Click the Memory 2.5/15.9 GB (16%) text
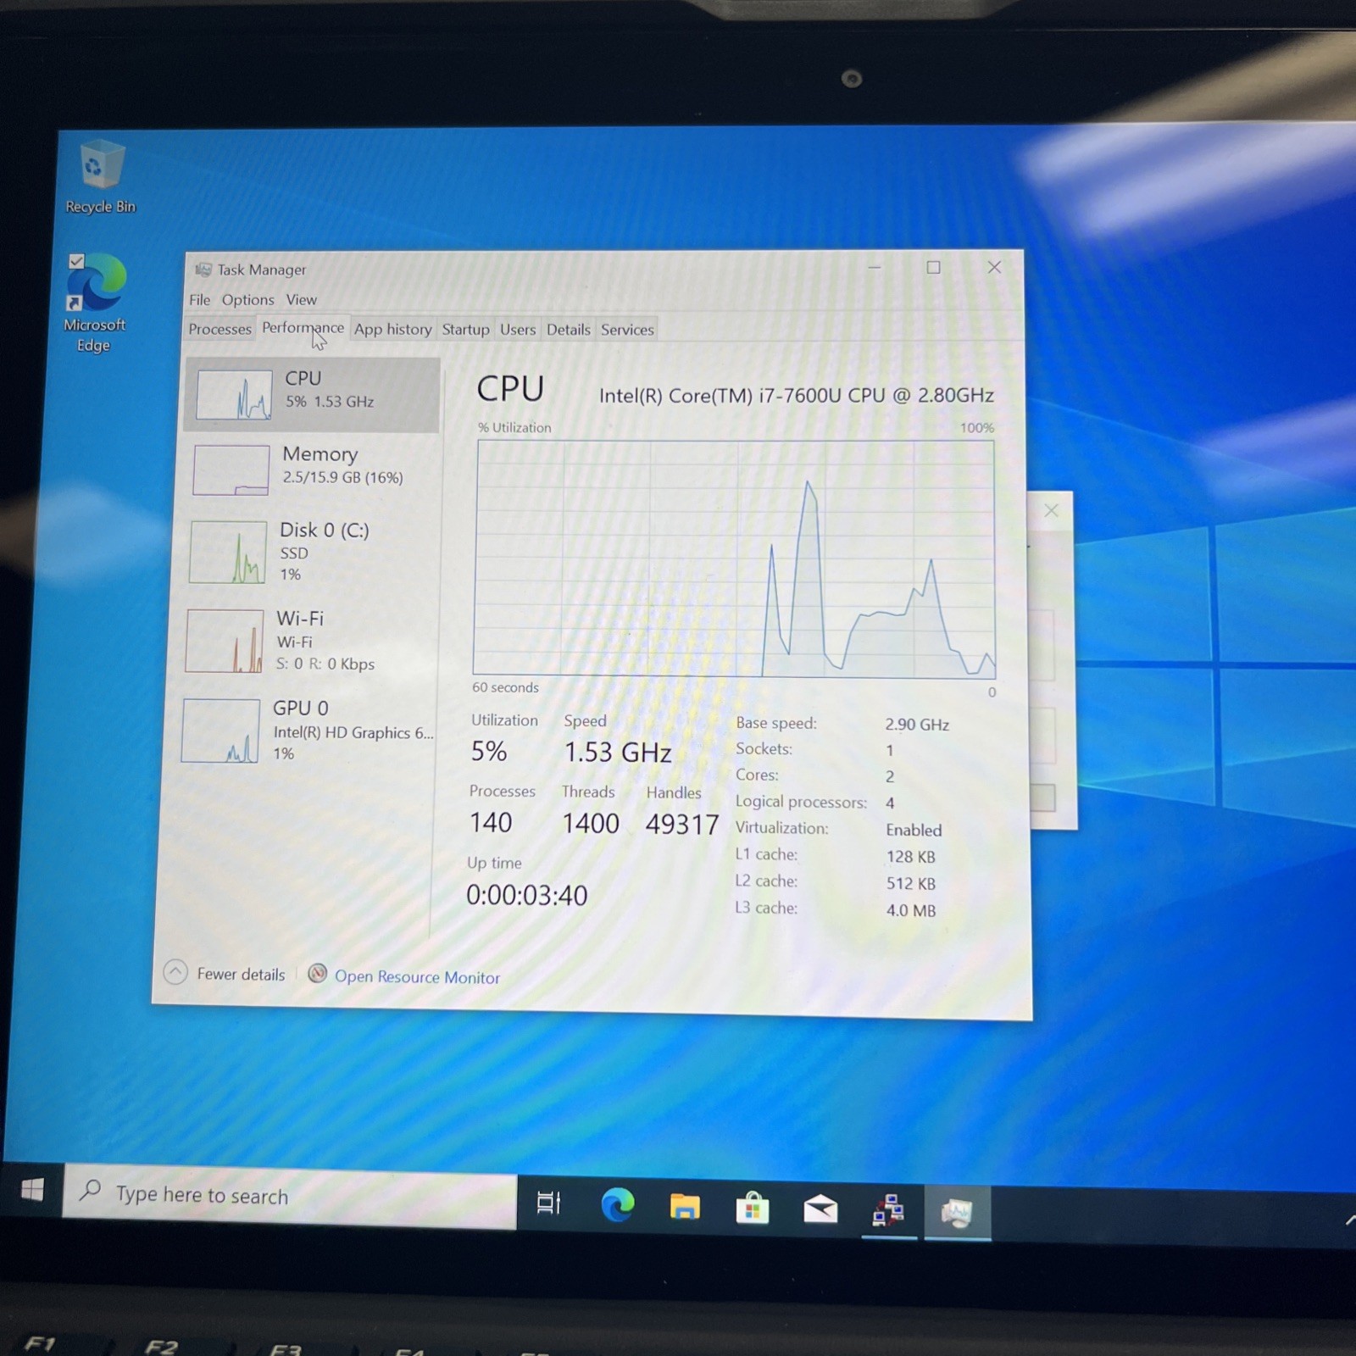 point(342,477)
